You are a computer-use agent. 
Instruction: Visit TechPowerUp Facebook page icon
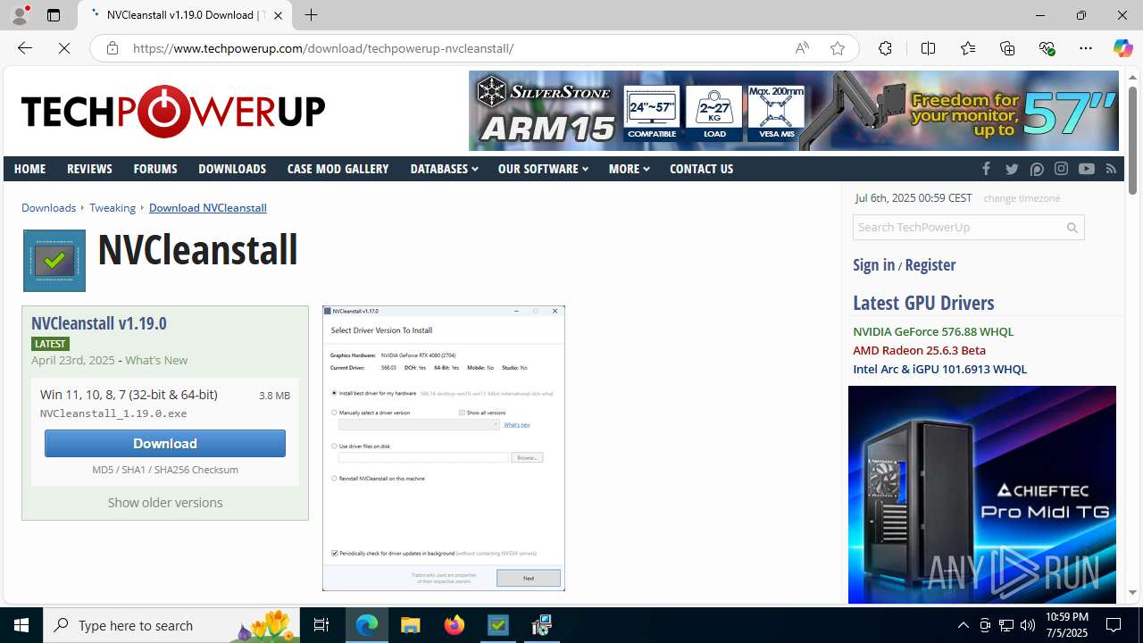coord(986,169)
